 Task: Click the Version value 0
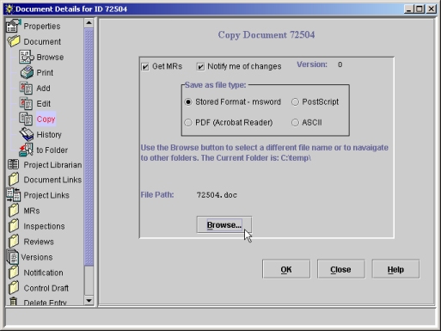click(340, 64)
